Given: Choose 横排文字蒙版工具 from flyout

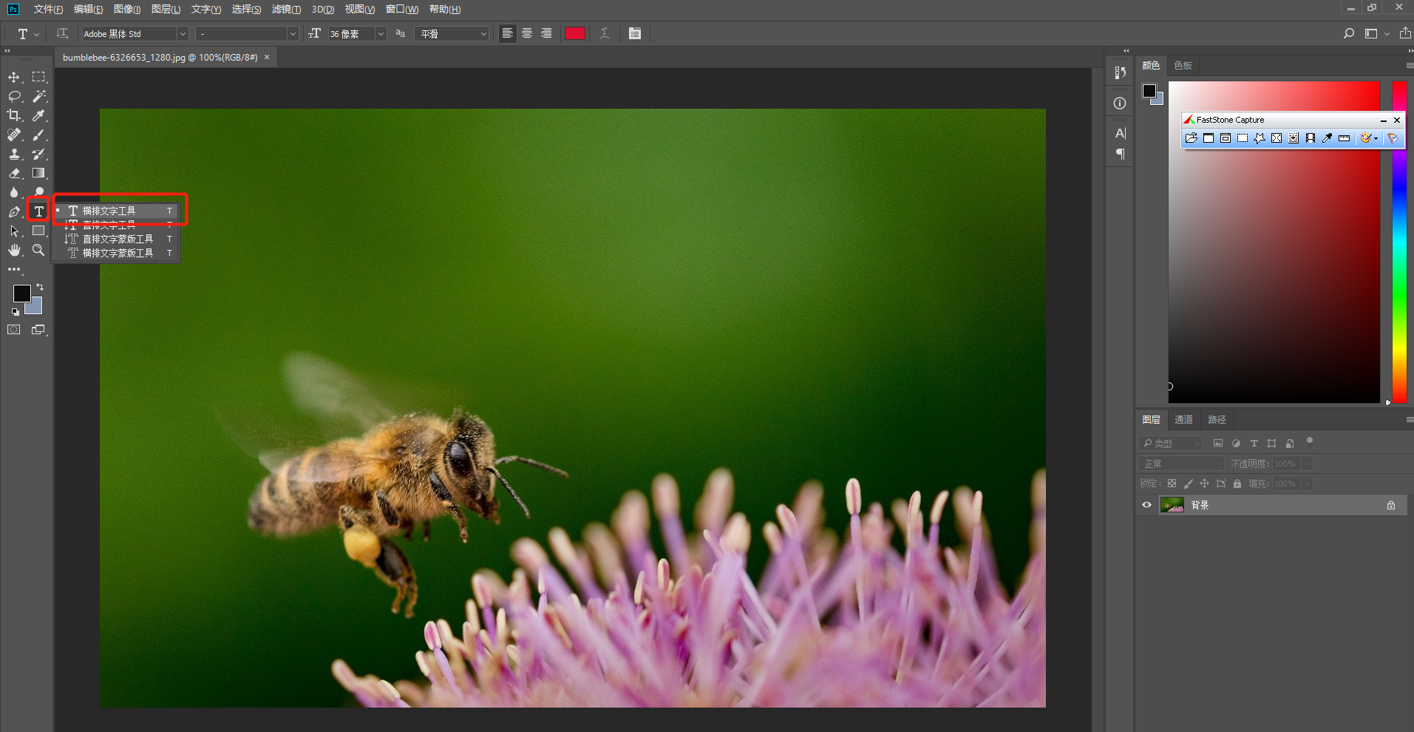Looking at the screenshot, I should 116,253.
